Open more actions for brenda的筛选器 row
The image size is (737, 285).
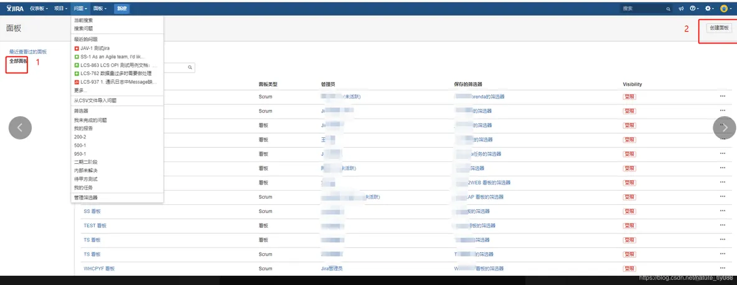click(723, 97)
